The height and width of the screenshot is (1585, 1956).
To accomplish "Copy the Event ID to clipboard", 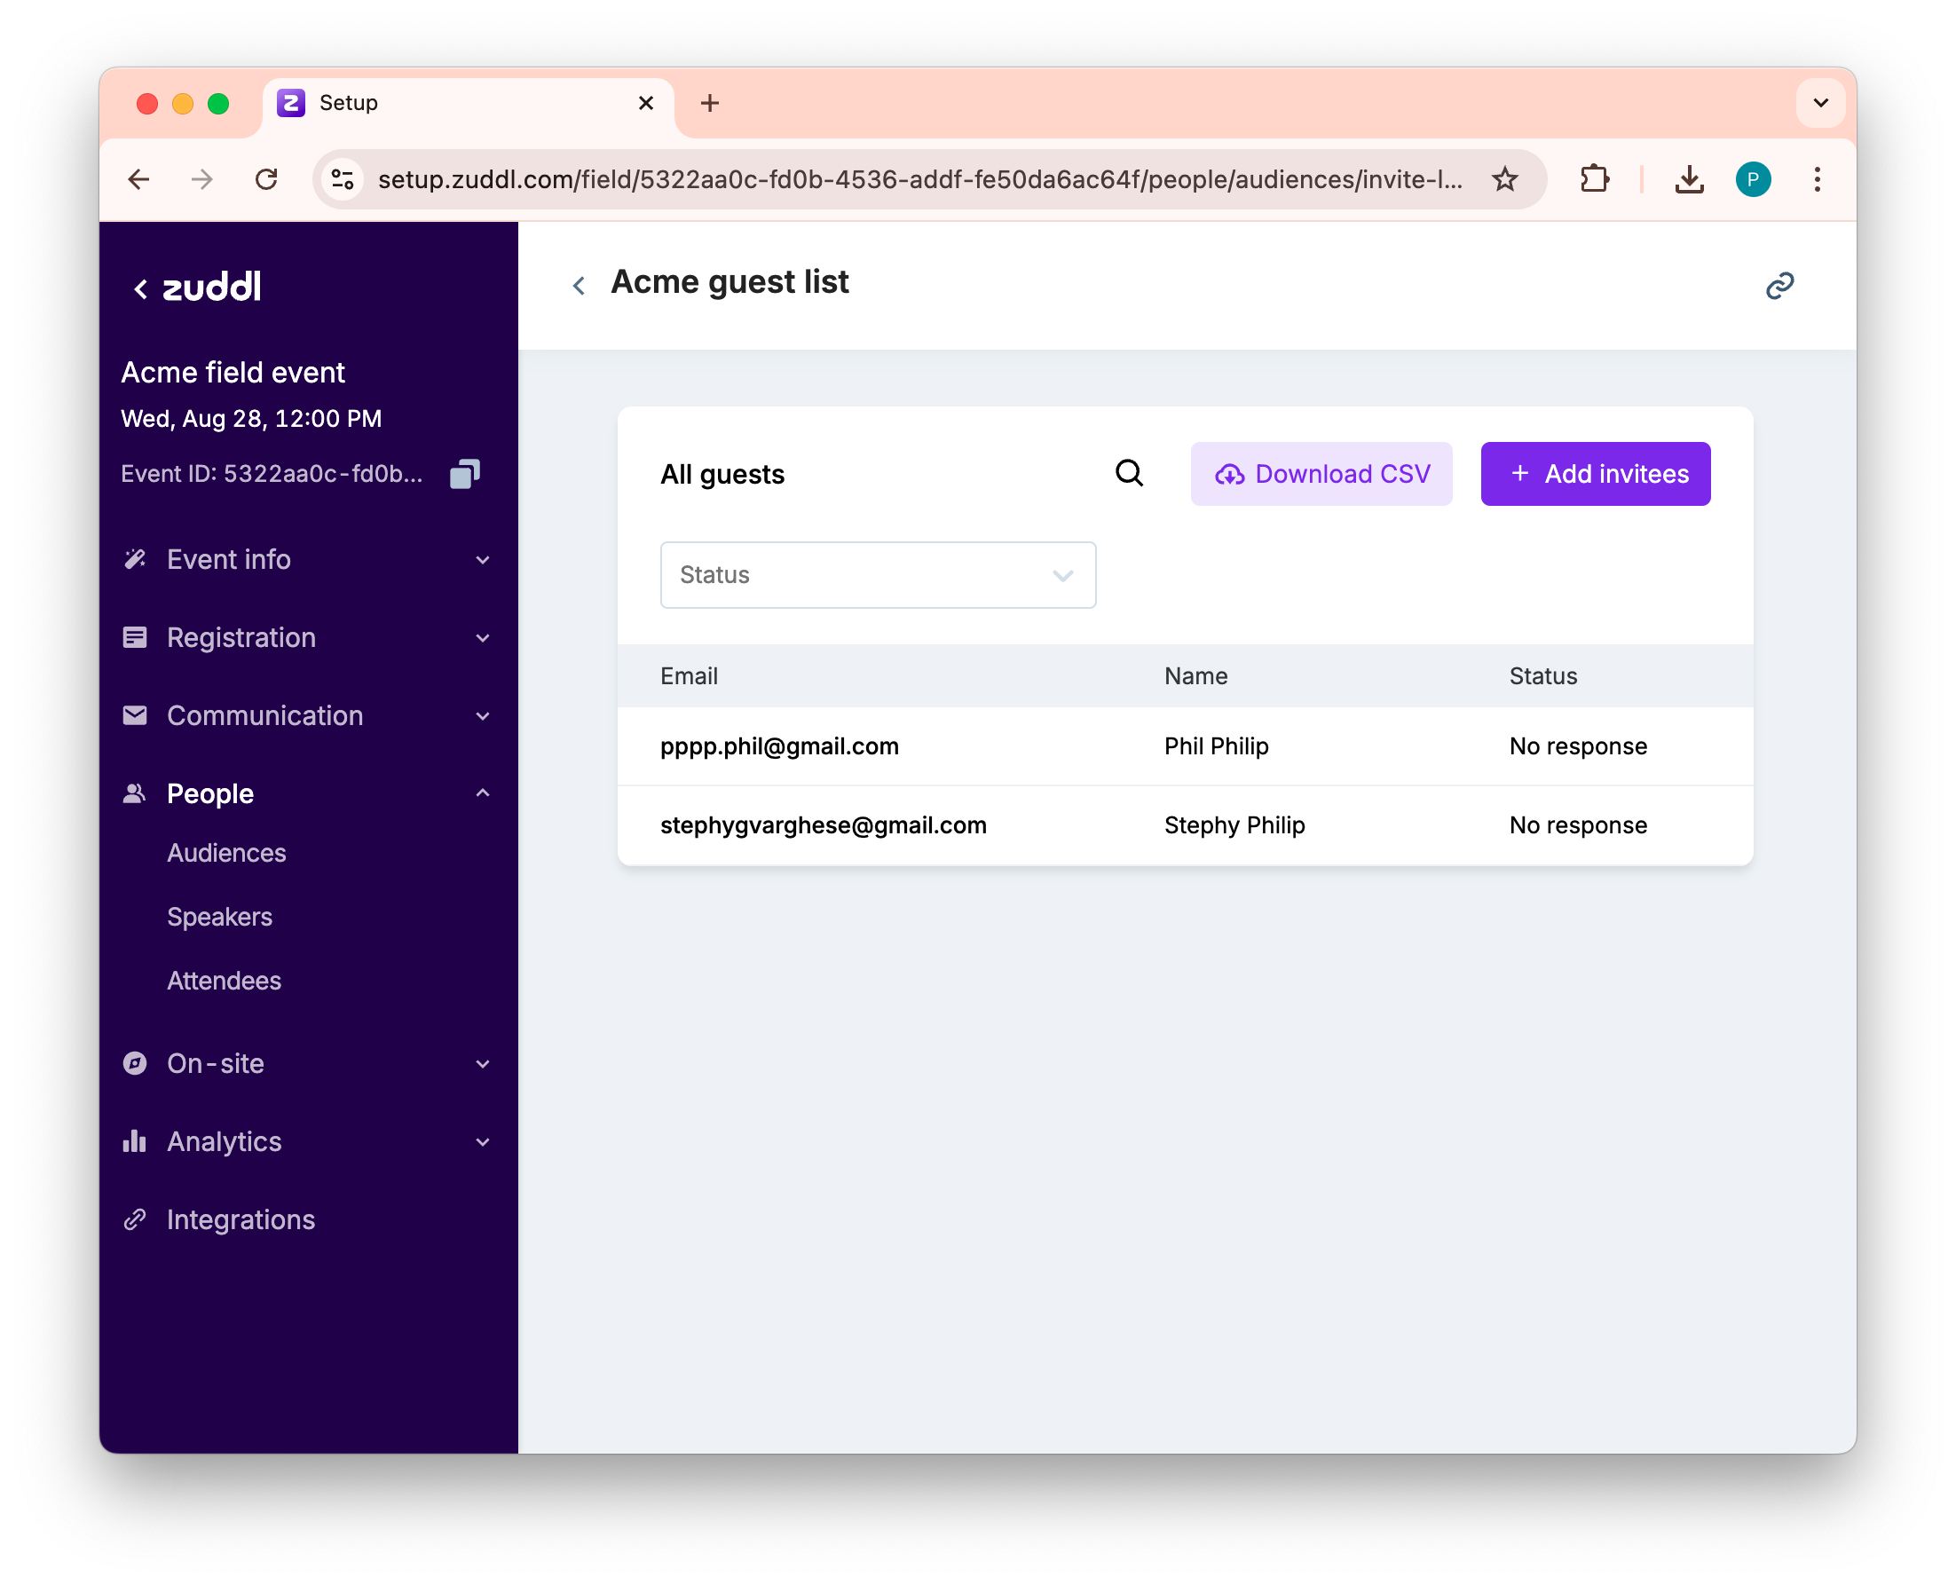I will 464,474.
